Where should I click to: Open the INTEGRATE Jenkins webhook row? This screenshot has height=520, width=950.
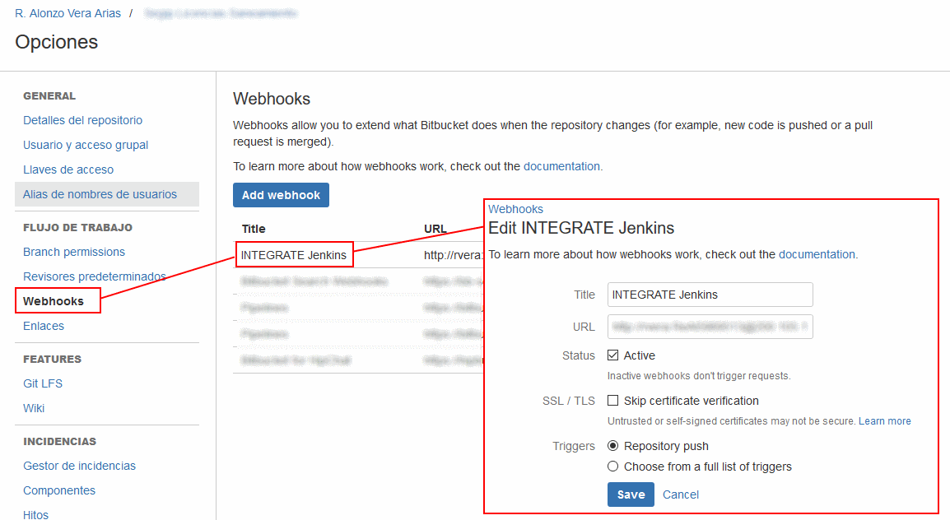[294, 255]
